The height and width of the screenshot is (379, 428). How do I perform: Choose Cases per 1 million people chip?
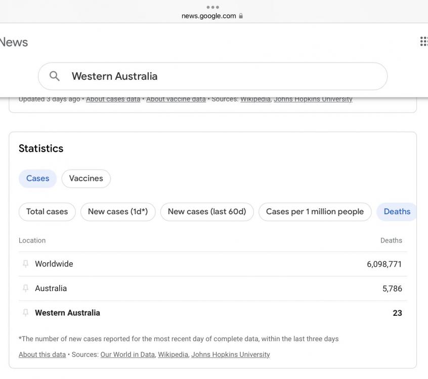pyautogui.click(x=315, y=212)
